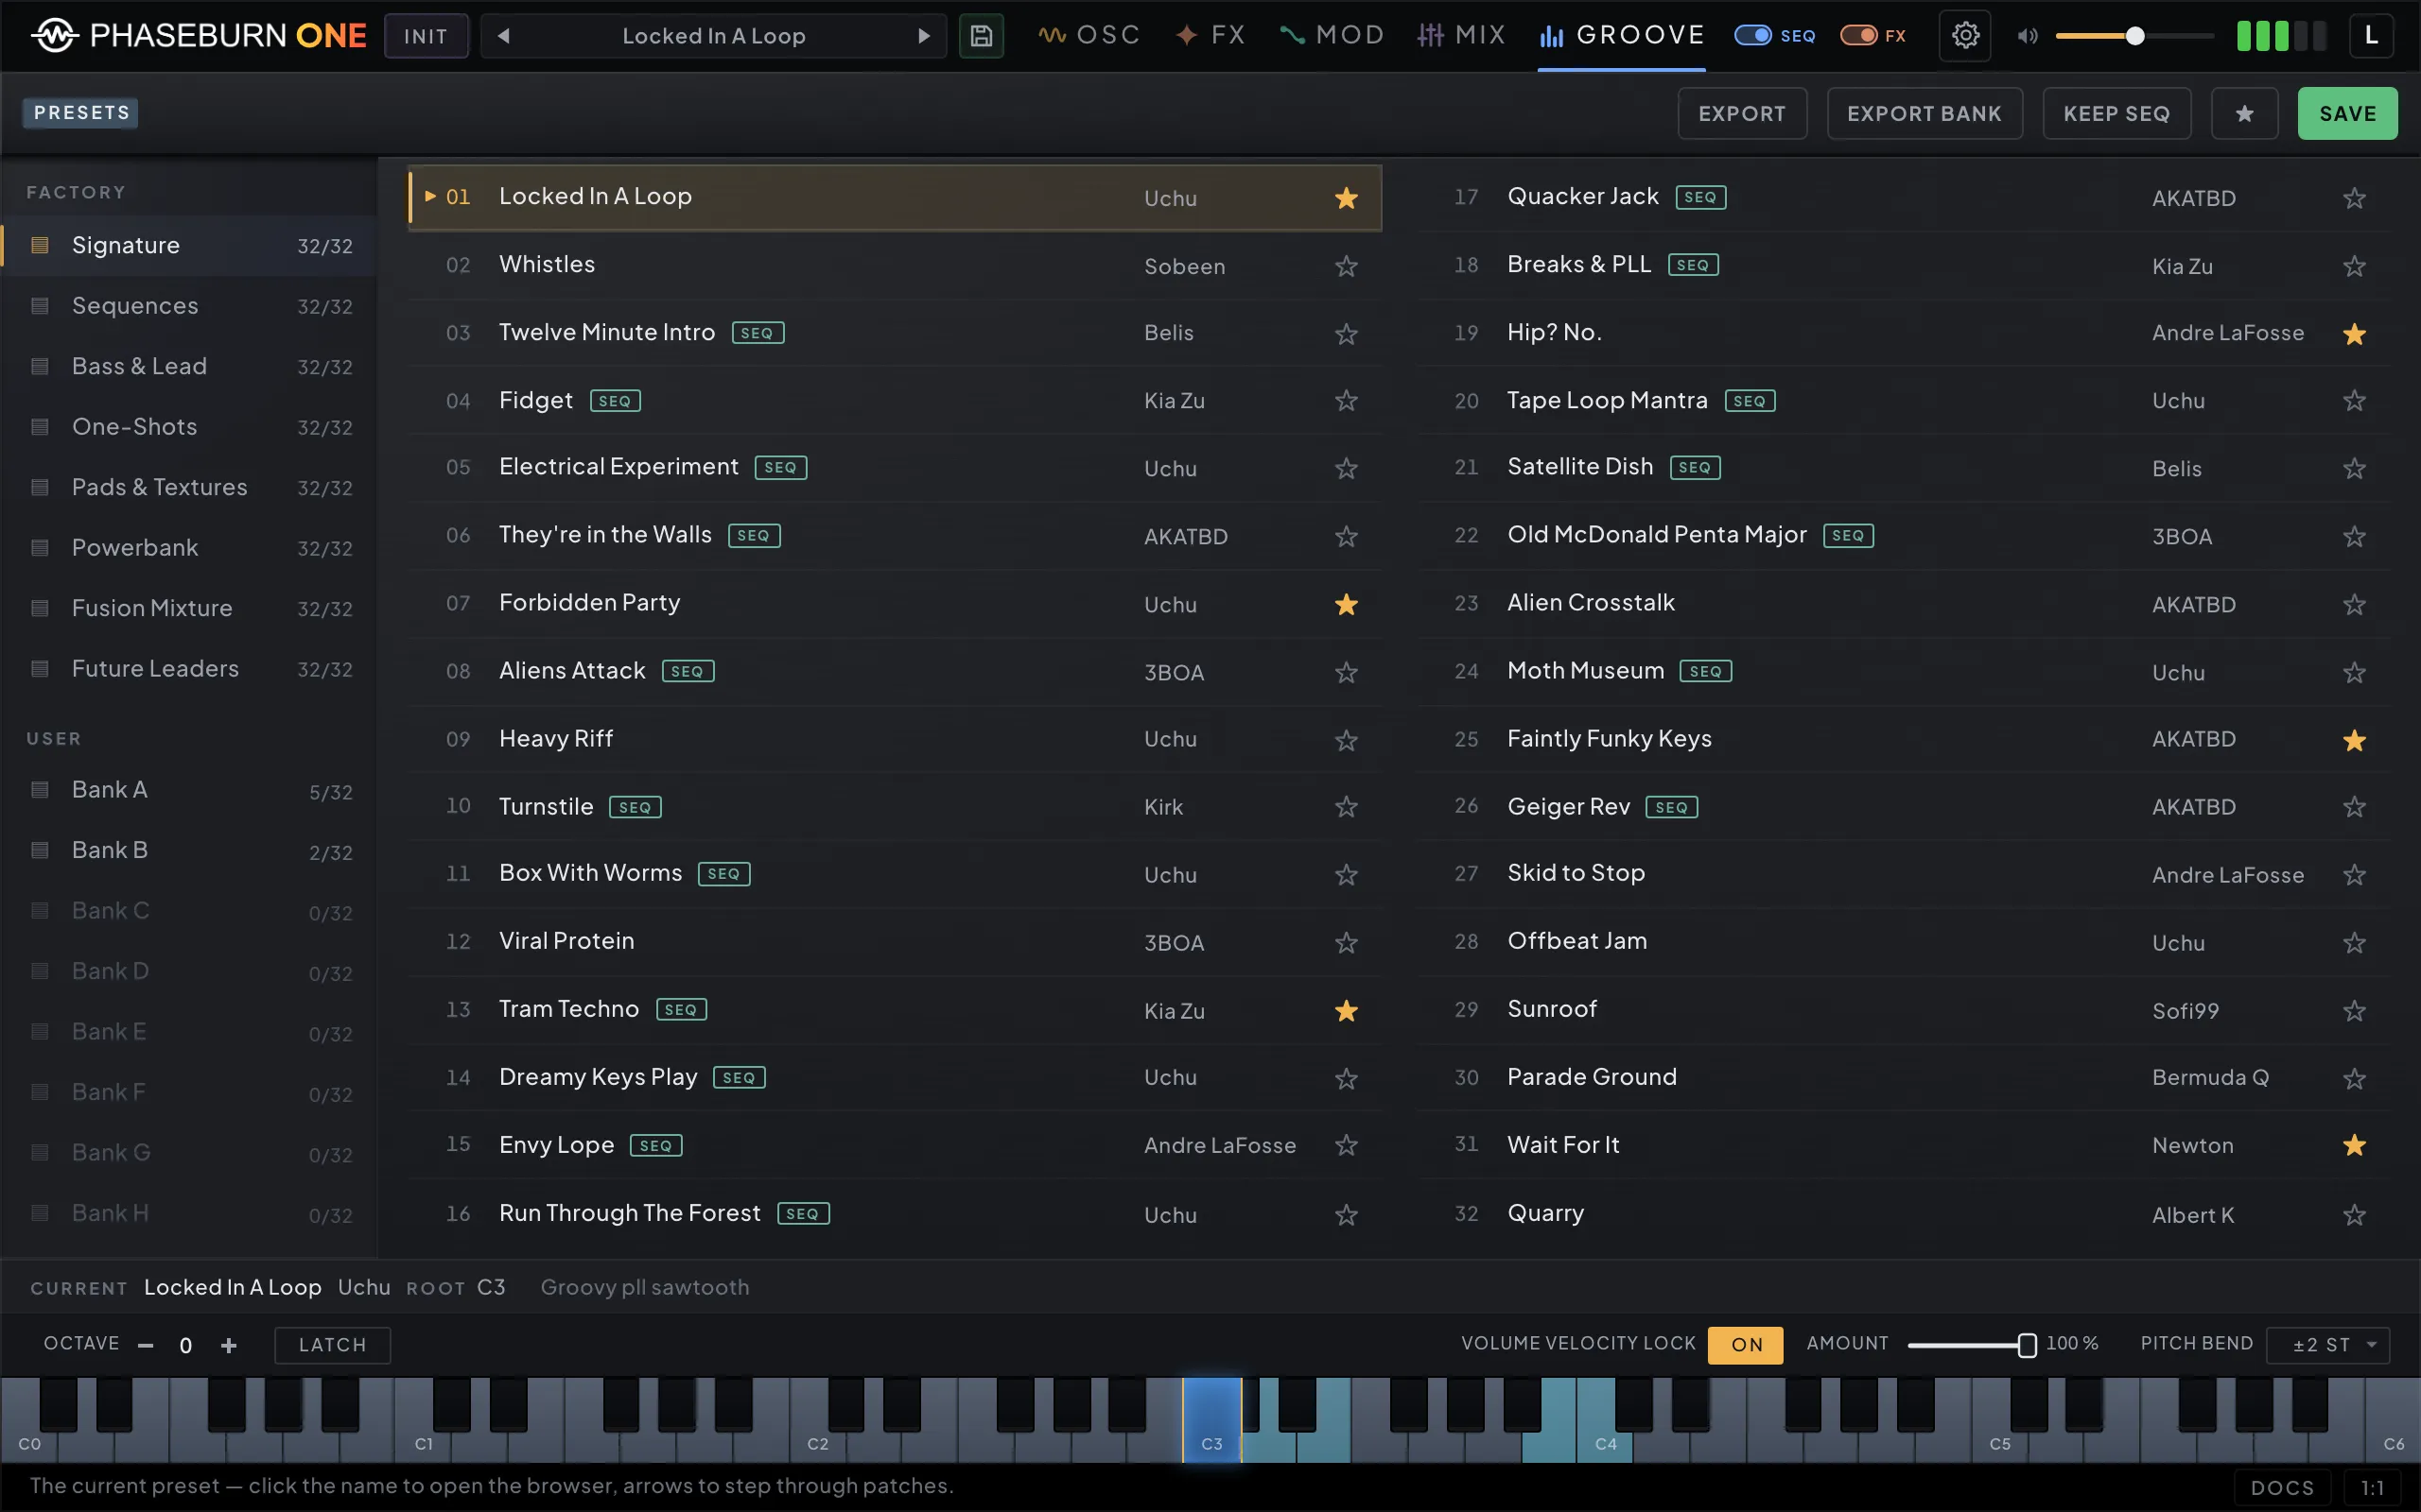Screen dimensions: 2421x1512
Task: Turn off Volume Velocity Lock ON button
Action: (1746, 1344)
